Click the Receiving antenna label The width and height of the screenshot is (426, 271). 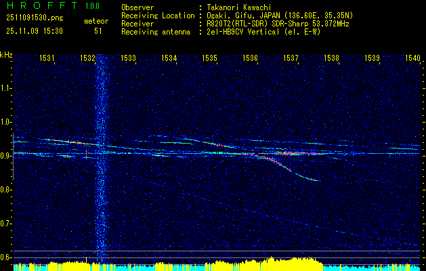[156, 32]
